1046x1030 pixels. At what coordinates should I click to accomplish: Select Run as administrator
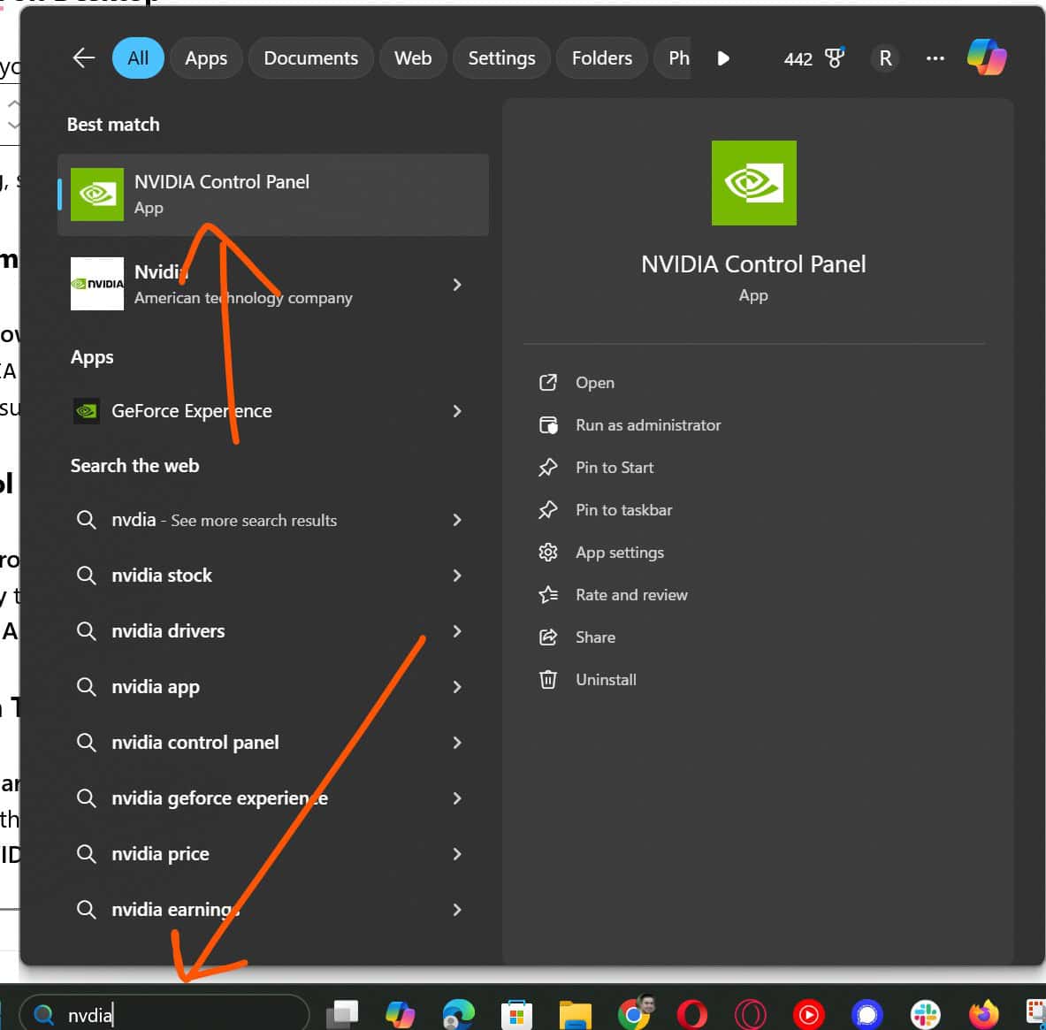point(648,424)
